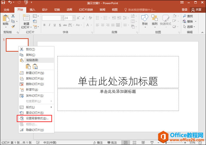Image resolution: width=206 pixels, height=145 pixels.
Task: Click the Find magnifier button
Action: 188,16
